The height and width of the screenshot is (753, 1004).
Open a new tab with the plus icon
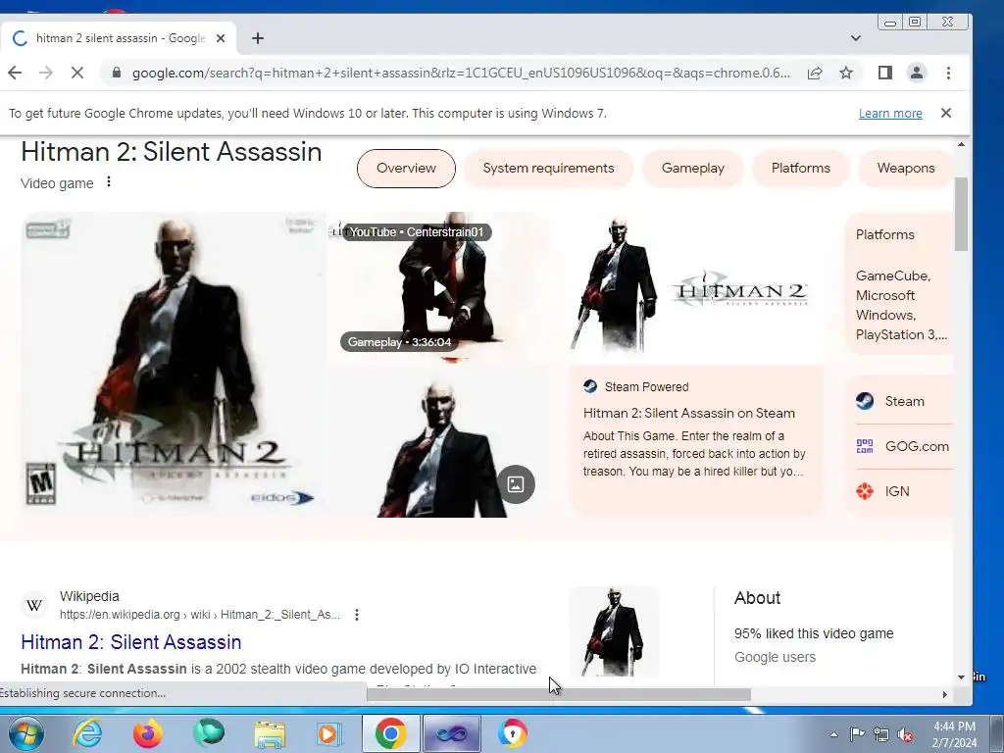tap(258, 38)
